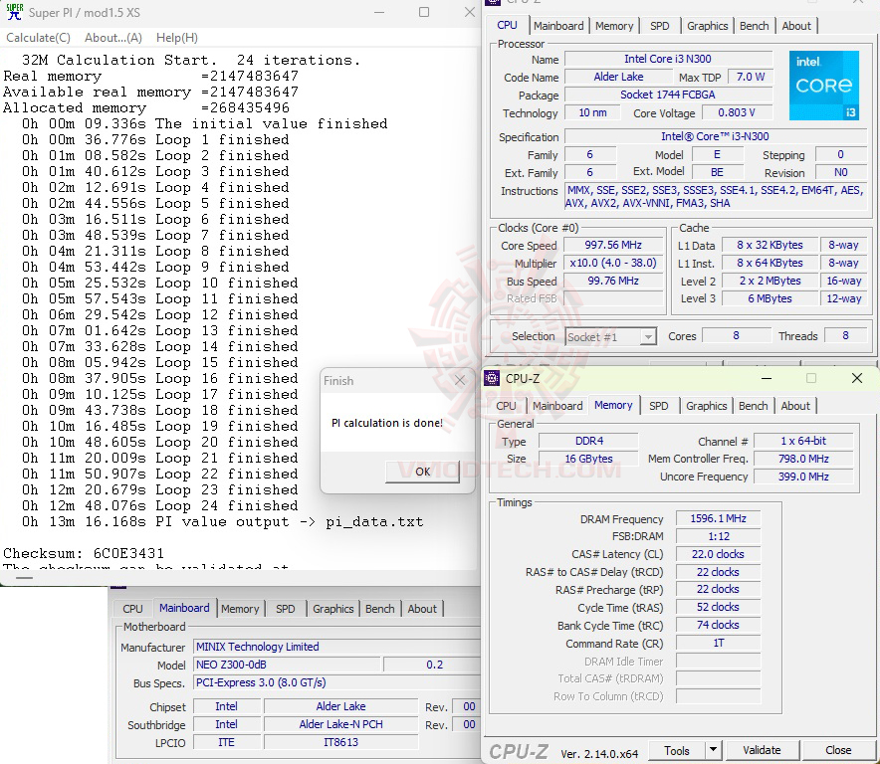
Task: Click the Intel Core i3 logo badge
Action: pyautogui.click(x=824, y=86)
